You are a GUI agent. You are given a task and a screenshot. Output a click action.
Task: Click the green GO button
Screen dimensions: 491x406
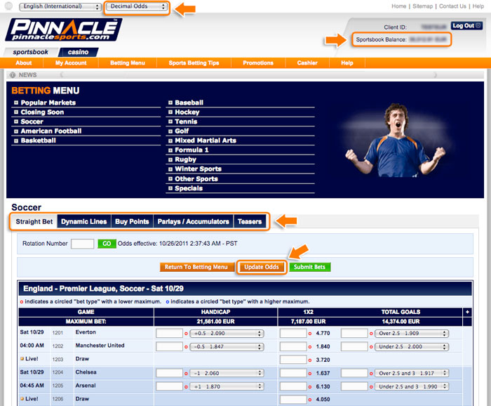pos(107,244)
